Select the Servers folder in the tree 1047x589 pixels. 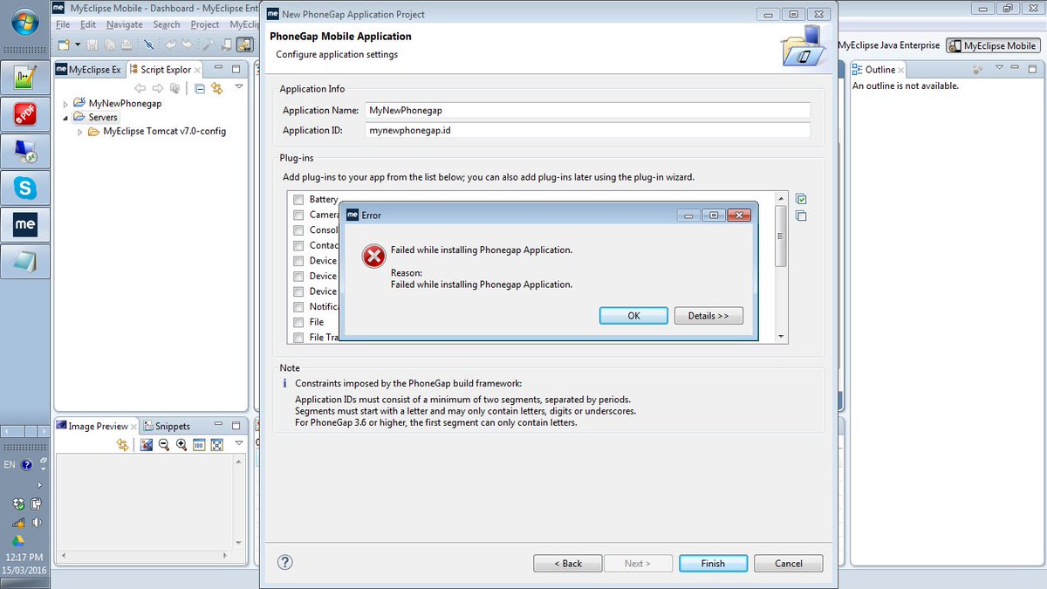pos(95,117)
